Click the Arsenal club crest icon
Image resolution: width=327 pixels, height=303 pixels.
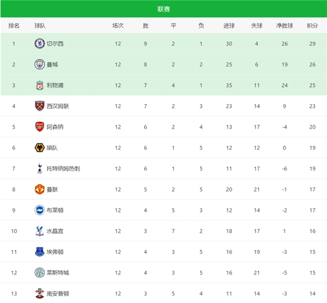[x=39, y=127]
